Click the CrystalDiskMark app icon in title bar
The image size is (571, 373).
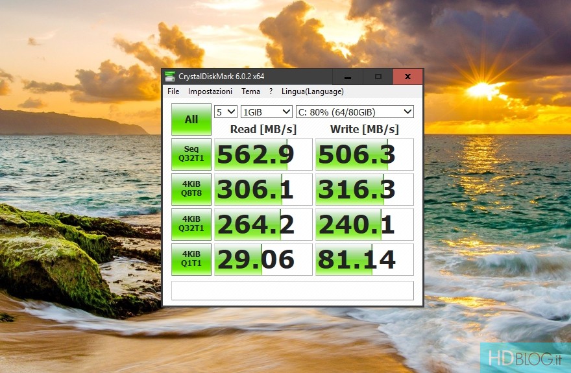tap(170, 77)
